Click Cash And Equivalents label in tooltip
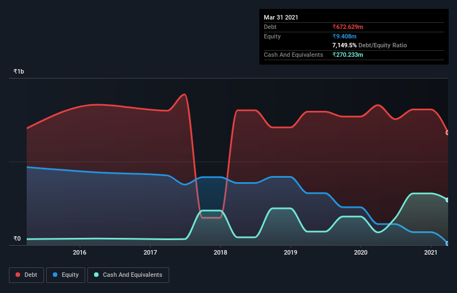This screenshot has width=457, height=293. pyautogui.click(x=293, y=55)
